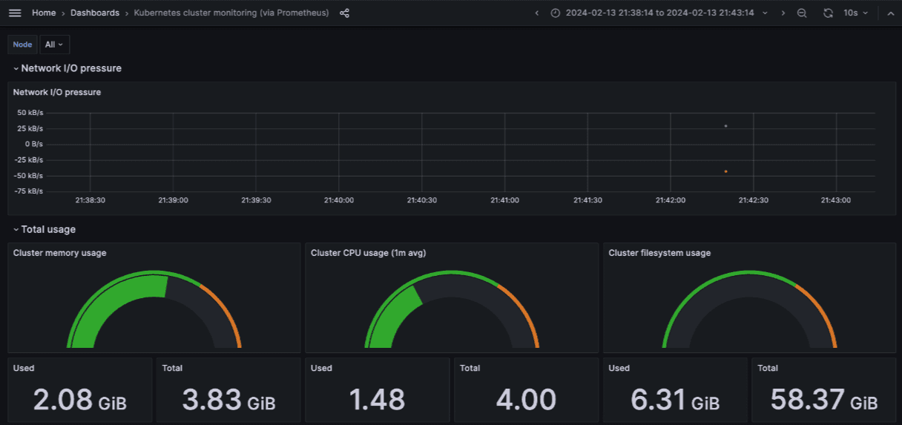Viewport: 902px width, 425px height.
Task: Open the hamburger navigation menu
Action: [15, 13]
